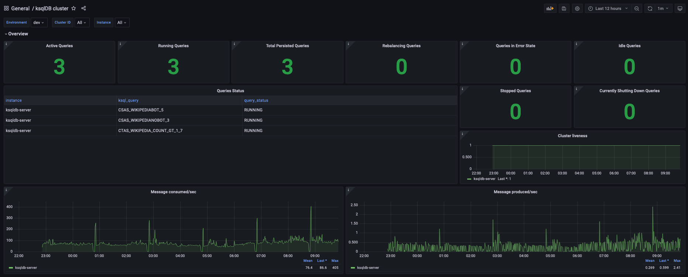The width and height of the screenshot is (688, 277).
Task: Open the General folder breadcrumb
Action: pyautogui.click(x=20, y=8)
